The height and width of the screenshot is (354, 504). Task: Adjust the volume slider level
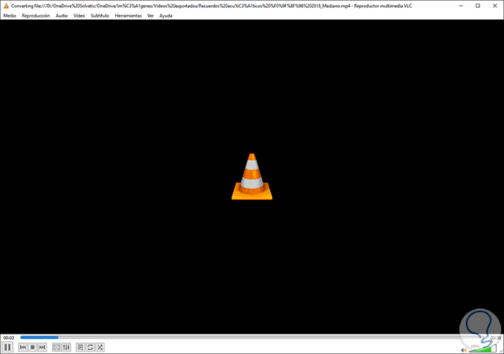click(x=483, y=349)
